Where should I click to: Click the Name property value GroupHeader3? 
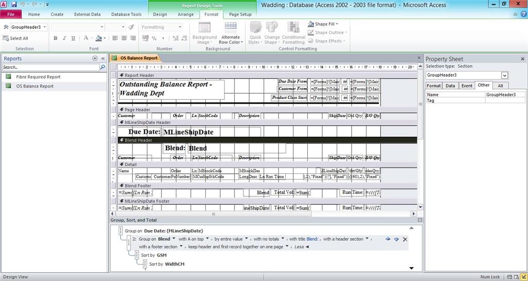pos(505,94)
